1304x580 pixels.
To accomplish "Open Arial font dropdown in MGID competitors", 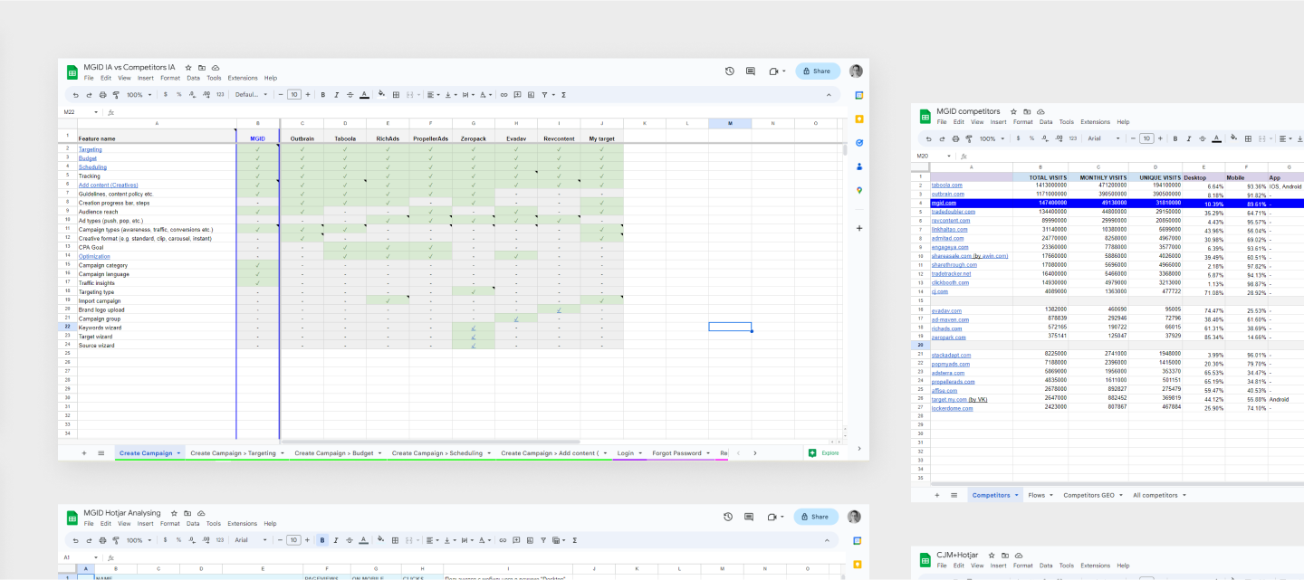I will pos(1104,138).
